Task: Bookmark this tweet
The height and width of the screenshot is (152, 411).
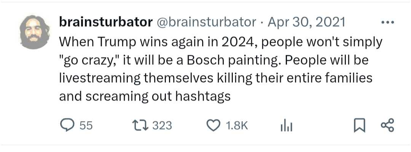Action: point(359,125)
